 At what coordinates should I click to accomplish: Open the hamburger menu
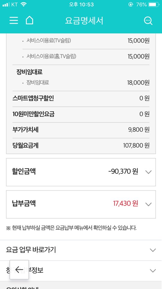click(x=14, y=20)
